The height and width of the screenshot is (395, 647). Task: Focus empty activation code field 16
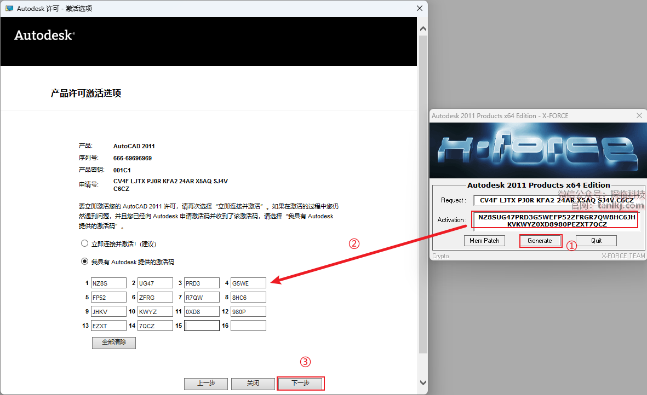point(248,326)
